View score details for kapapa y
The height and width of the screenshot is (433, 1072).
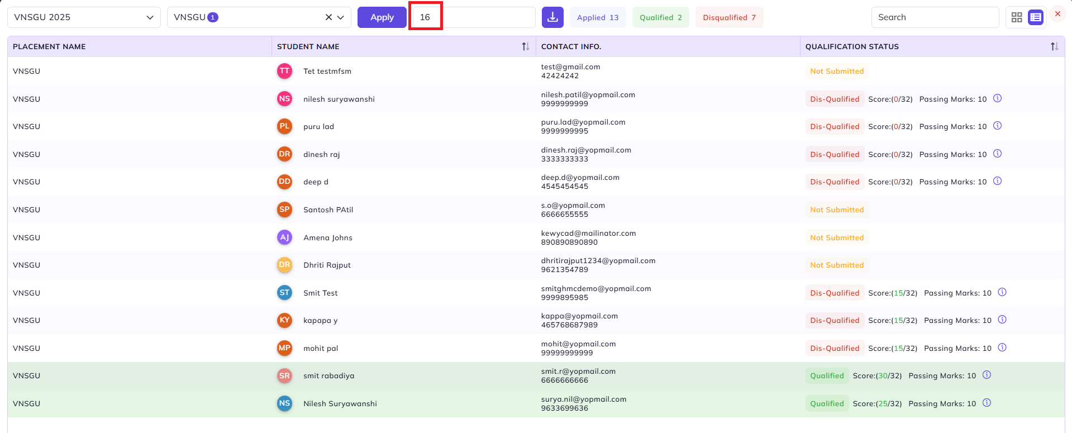point(1002,320)
